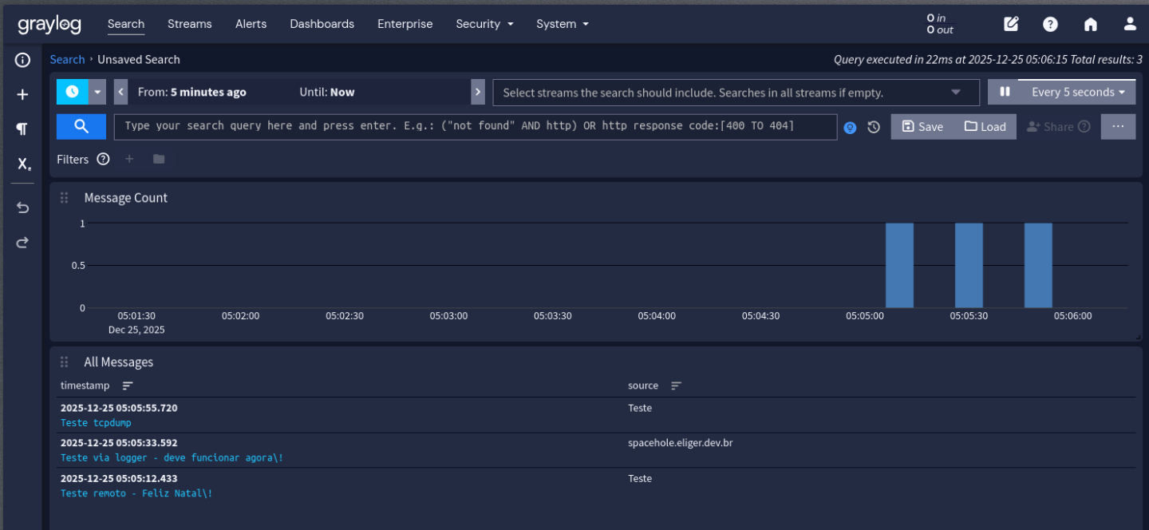This screenshot has width=1149, height=530.
Task: Undo the last search change
Action: point(22,207)
